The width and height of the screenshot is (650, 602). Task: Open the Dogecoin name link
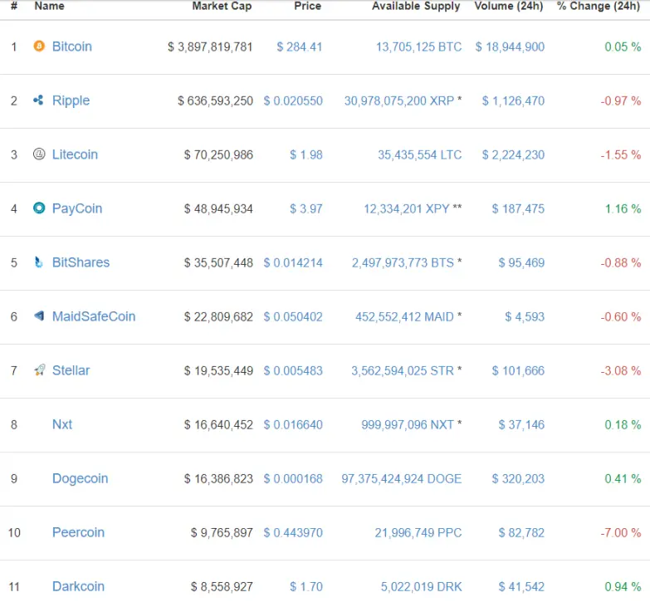tap(80, 478)
